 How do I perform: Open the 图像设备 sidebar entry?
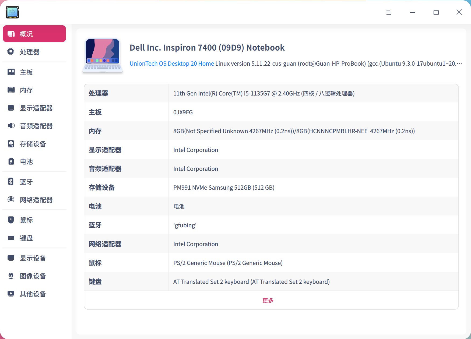[34, 276]
